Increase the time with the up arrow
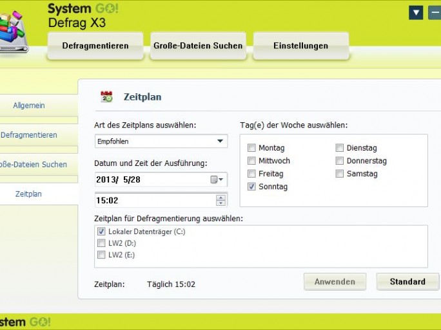Screen dimensions: 441x330 pyautogui.click(x=220, y=197)
